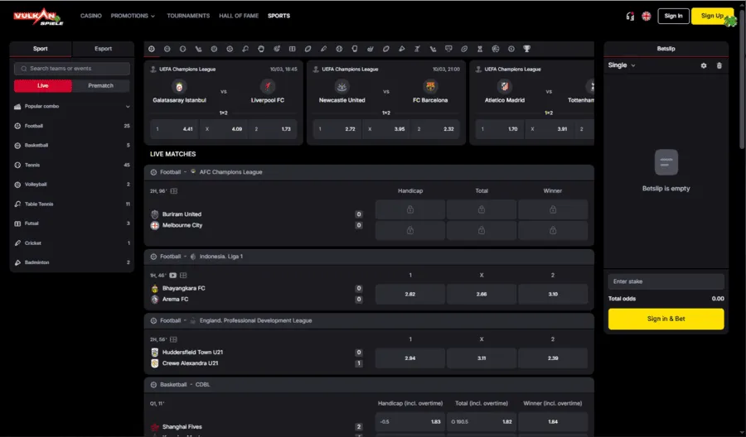The height and width of the screenshot is (437, 746).
Task: Select odds 1.73 for Liverpool FC win
Action: tap(273, 129)
